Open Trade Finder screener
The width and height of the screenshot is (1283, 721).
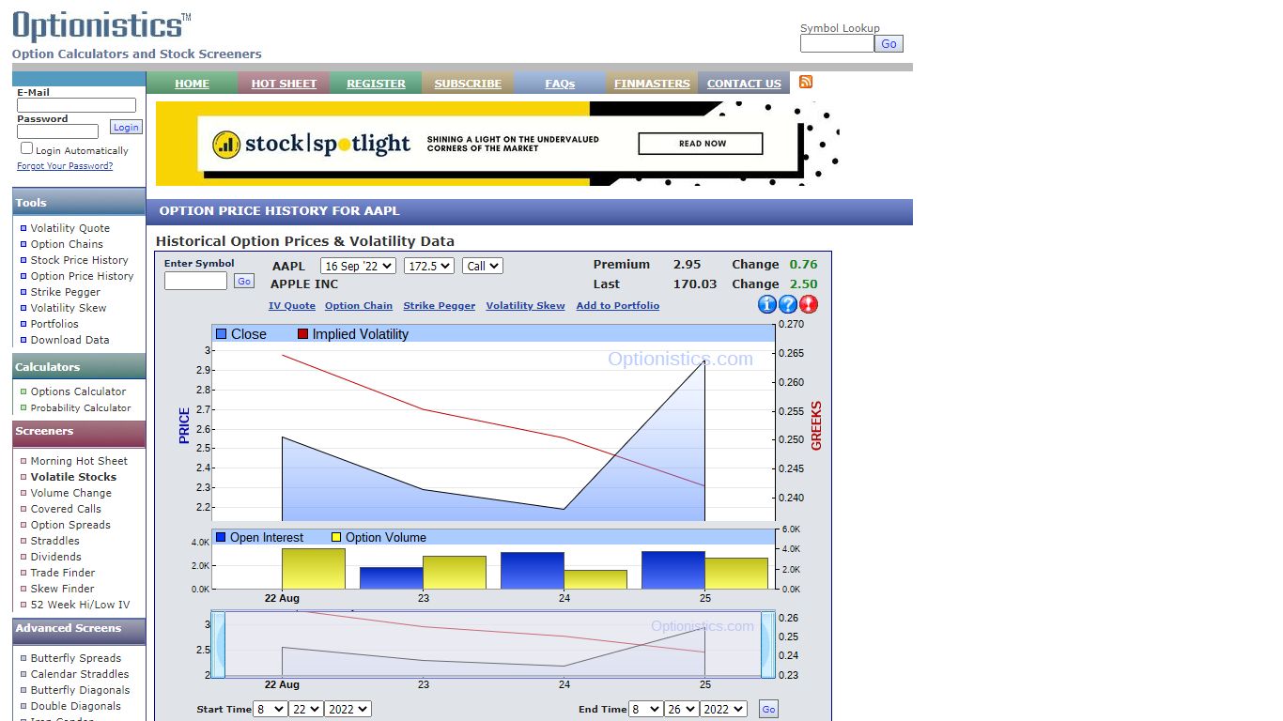[x=63, y=573]
